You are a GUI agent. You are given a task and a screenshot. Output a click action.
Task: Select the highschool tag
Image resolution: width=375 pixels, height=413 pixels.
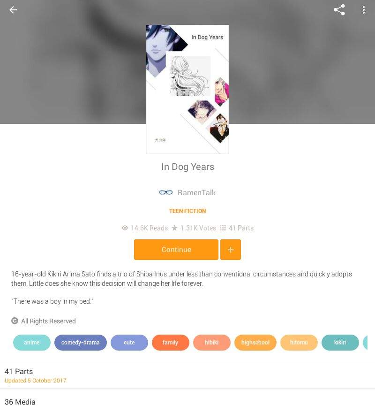click(255, 343)
